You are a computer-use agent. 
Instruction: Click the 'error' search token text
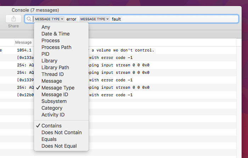[71, 19]
